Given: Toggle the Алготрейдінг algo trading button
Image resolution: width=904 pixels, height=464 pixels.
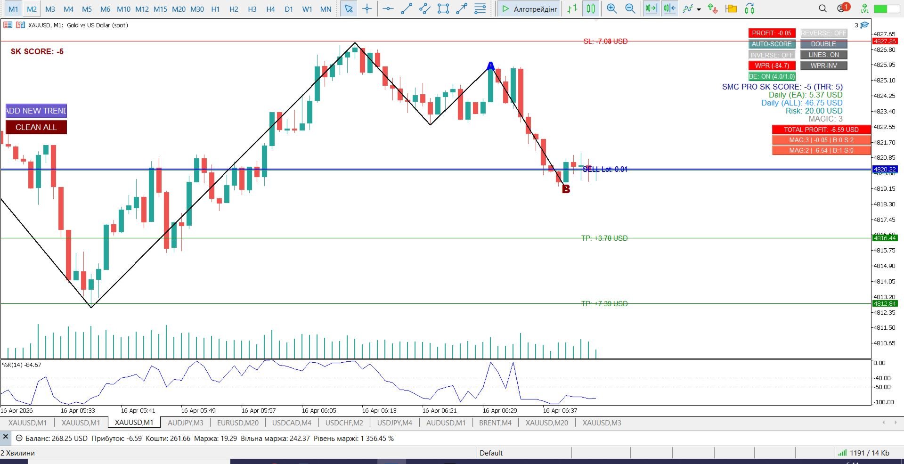Looking at the screenshot, I should 529,8.
